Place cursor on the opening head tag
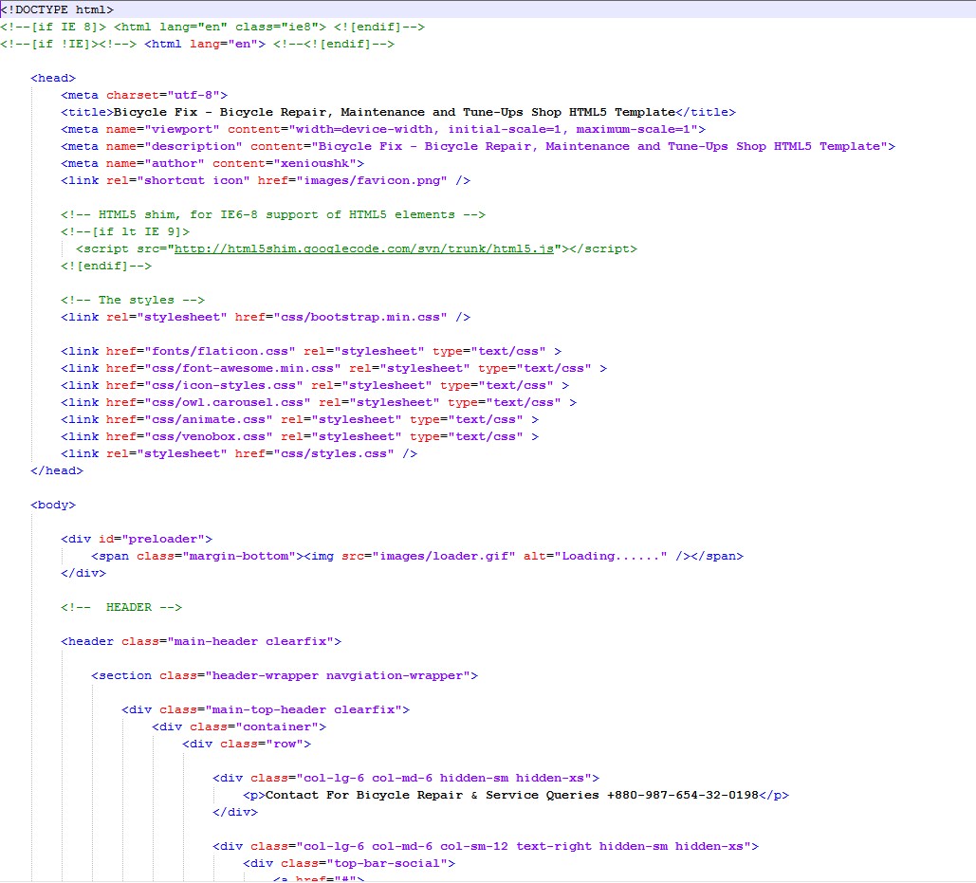 pos(53,79)
